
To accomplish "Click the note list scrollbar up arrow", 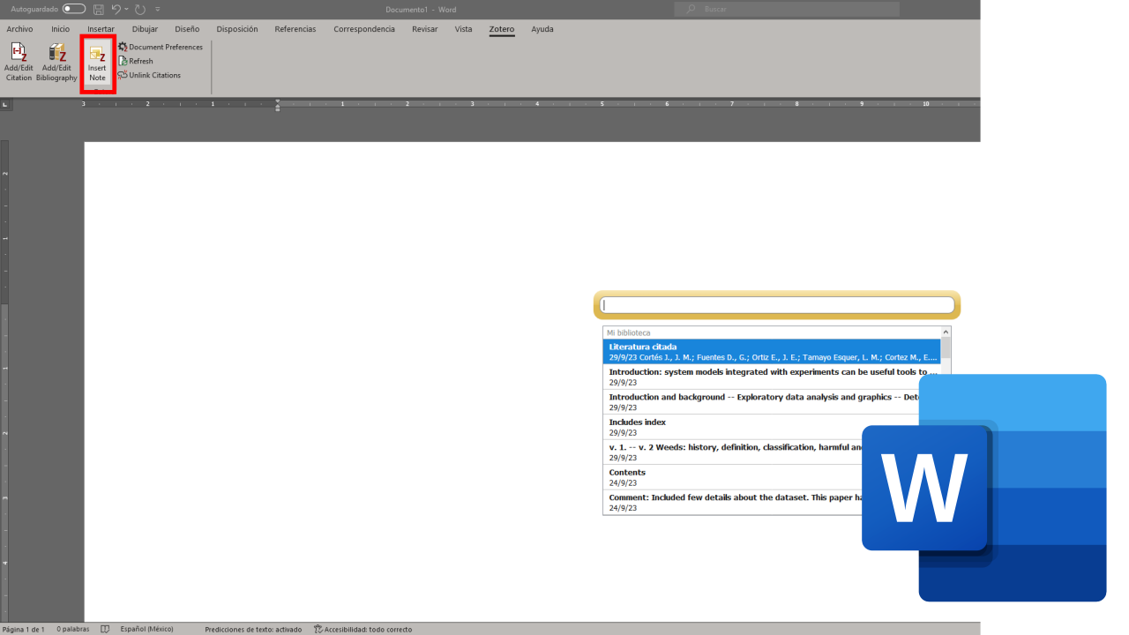I will point(946,332).
